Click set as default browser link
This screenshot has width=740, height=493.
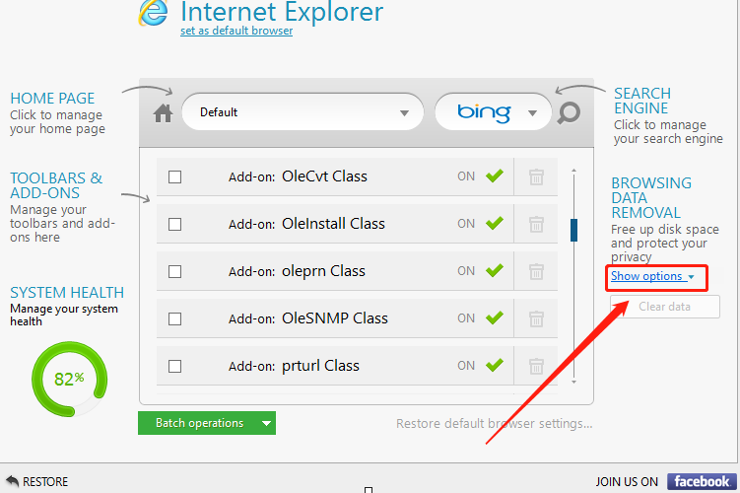(236, 31)
